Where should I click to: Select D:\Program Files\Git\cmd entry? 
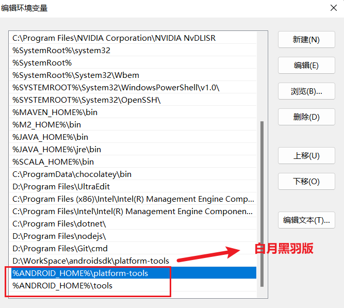[133, 249]
